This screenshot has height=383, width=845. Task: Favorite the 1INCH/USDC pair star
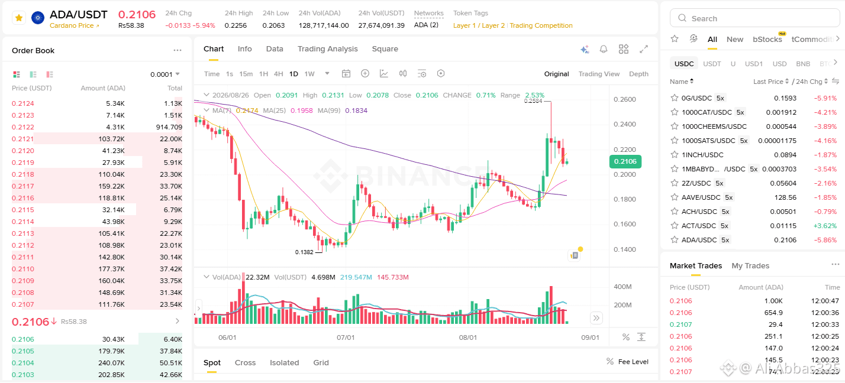674,155
